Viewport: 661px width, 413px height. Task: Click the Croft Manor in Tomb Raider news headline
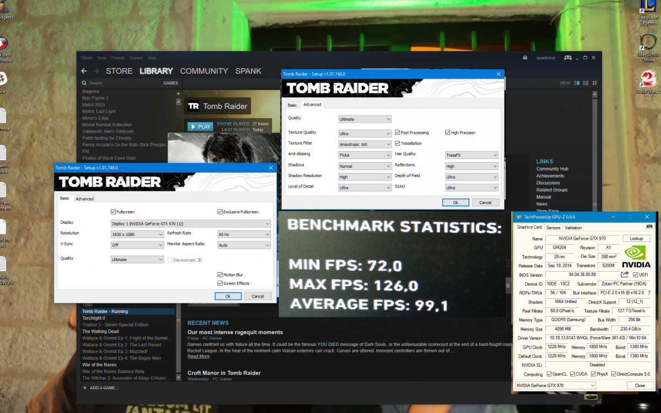224,373
